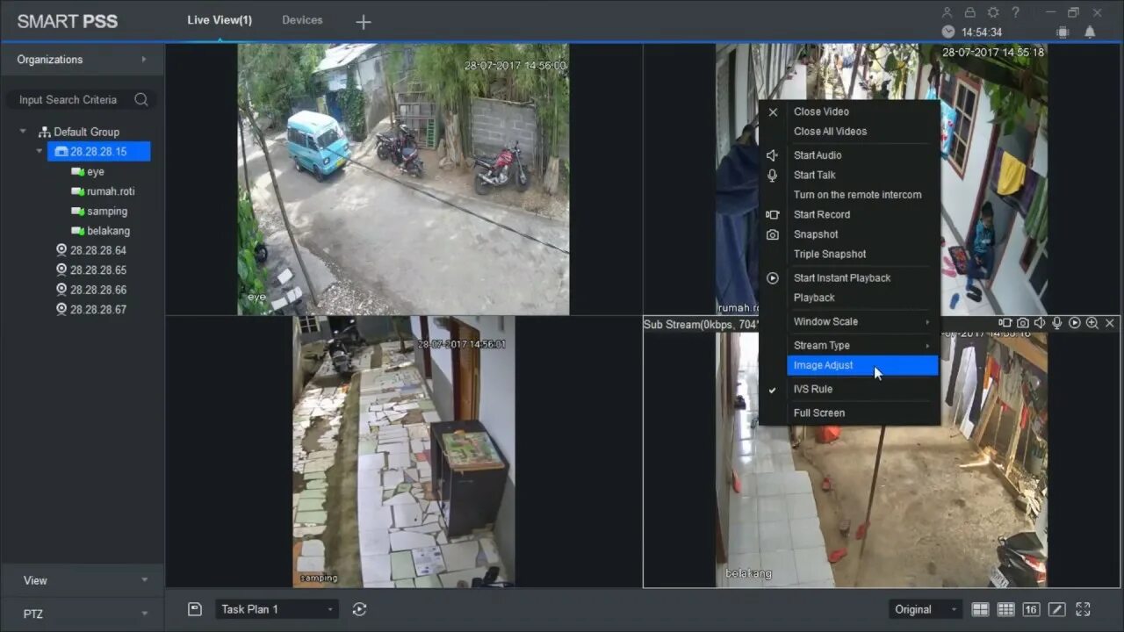Select the samping camera video pane
This screenshot has width=1124, height=632.
pos(403,451)
